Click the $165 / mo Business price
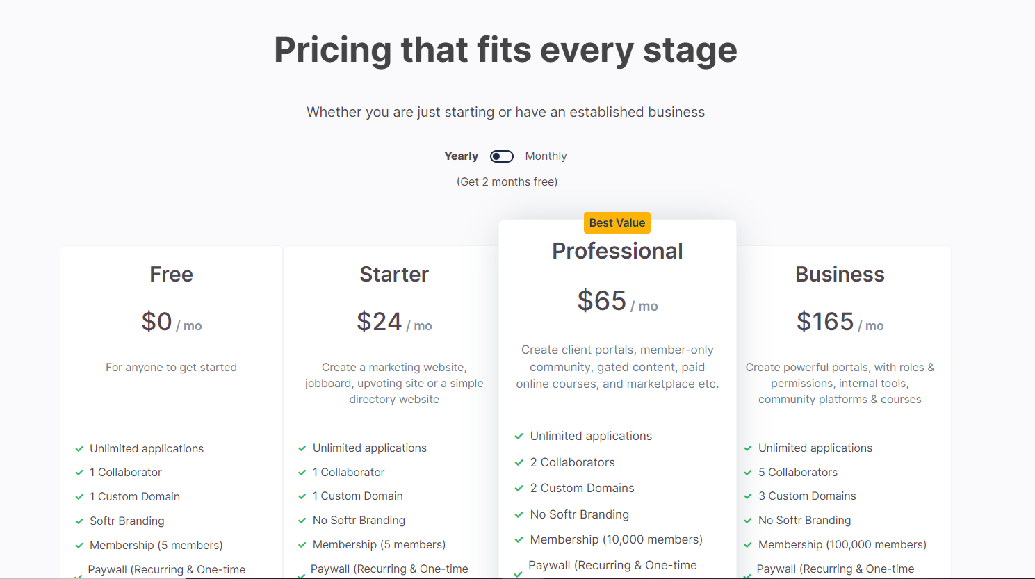Viewport: 1035px width, 579px height. 840,323
